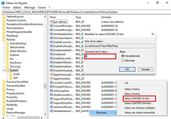This screenshot has width=171, height=119.
Task: Collapse the System key in tree
Action: point(3,70)
